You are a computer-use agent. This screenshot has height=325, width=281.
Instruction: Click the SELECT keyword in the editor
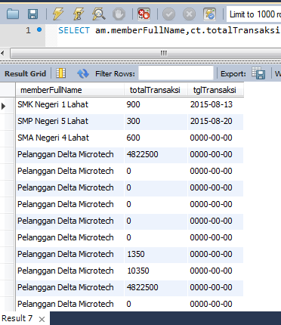[74, 30]
